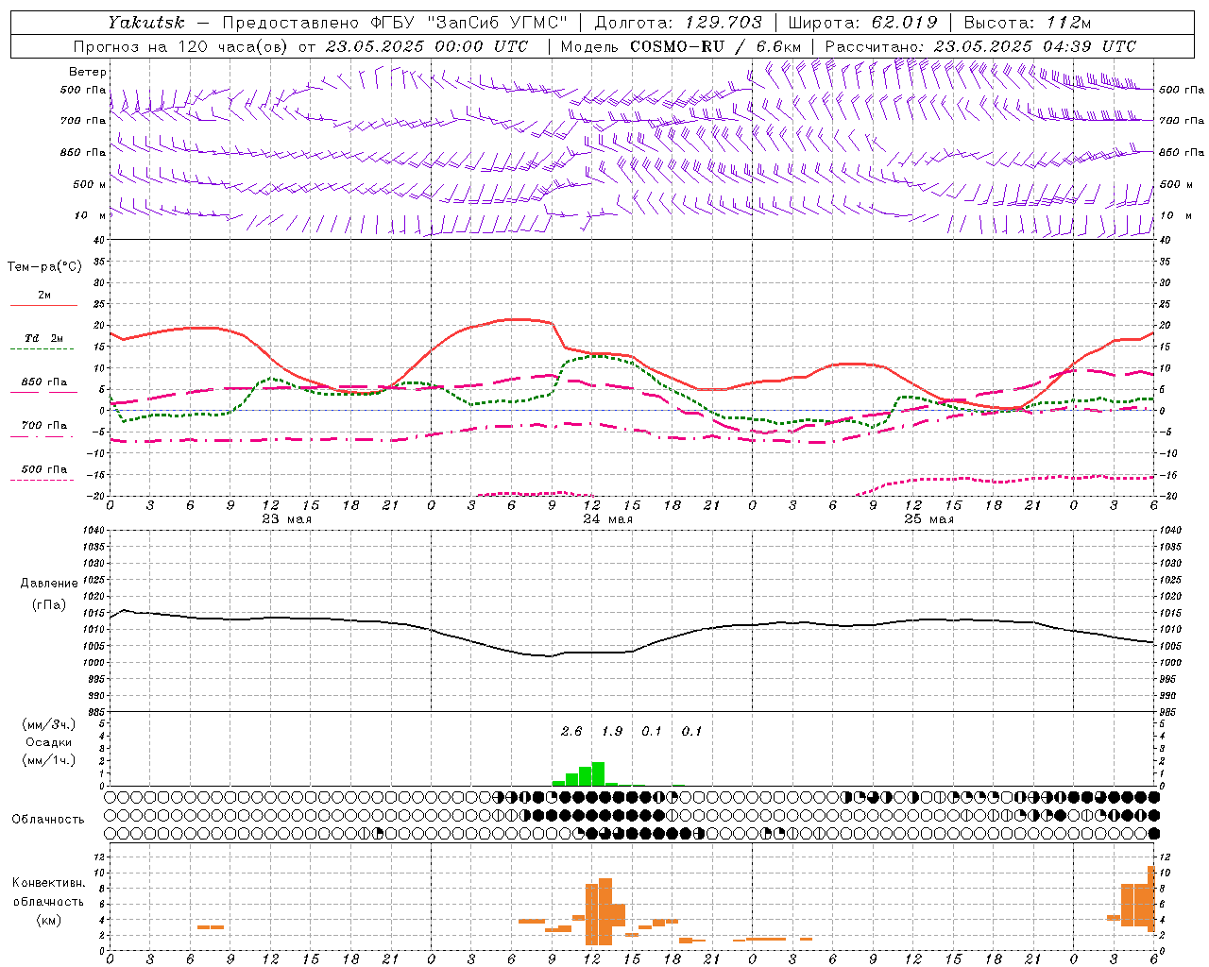Viewport: 1209px width, 967px height.
Task: Click the 1.9 precipitation total value
Action: (x=612, y=731)
